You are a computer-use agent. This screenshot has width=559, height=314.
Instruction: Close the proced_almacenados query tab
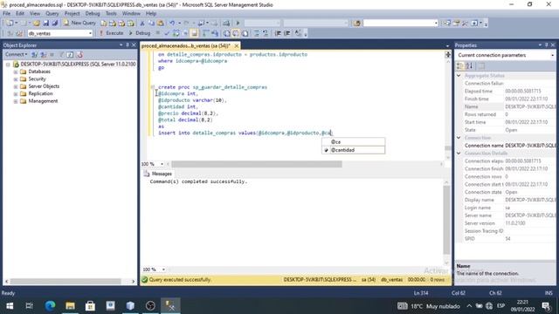click(237, 46)
